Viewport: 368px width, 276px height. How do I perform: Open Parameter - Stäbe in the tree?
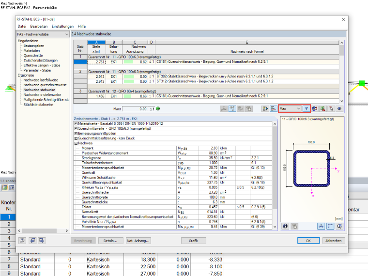coord(37,70)
